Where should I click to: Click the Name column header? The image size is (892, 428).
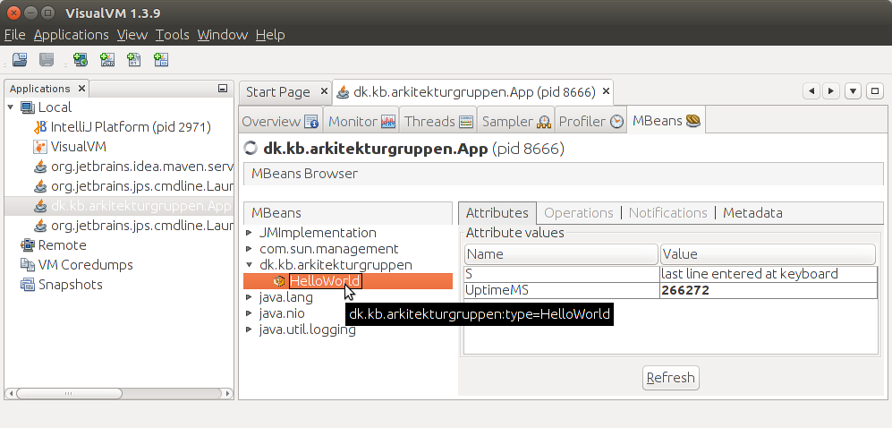click(561, 253)
